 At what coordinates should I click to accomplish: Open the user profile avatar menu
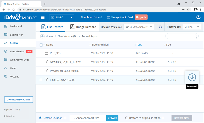click(x=198, y=17)
